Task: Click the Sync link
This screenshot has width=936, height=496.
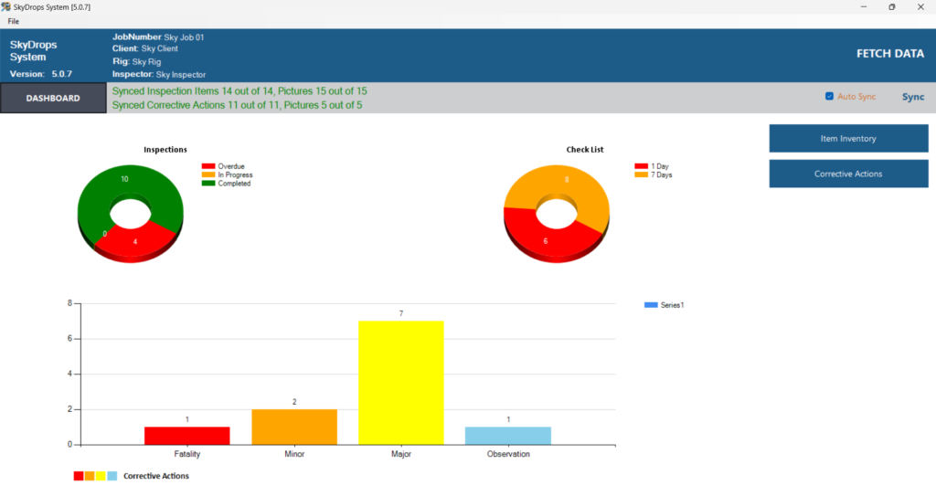Action: (x=912, y=97)
